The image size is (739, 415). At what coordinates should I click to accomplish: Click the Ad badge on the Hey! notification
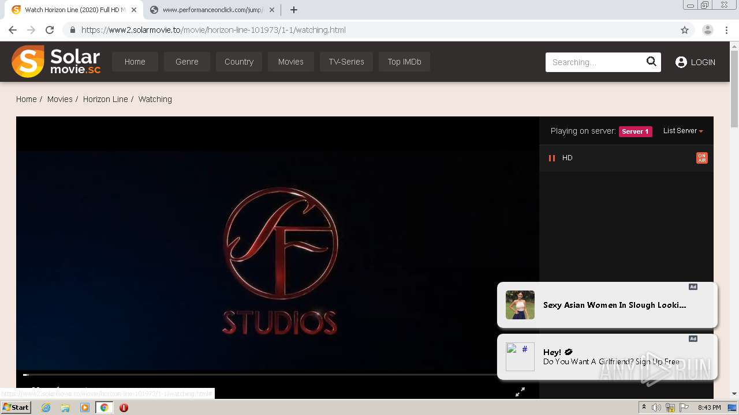click(693, 338)
